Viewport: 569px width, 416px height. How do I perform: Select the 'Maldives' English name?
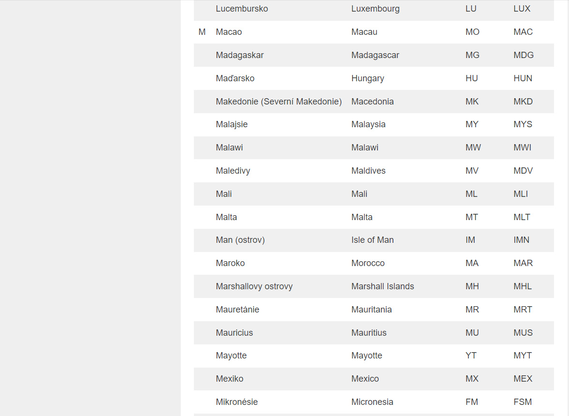[x=368, y=171]
